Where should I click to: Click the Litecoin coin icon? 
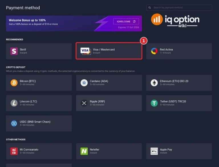tap(14, 103)
